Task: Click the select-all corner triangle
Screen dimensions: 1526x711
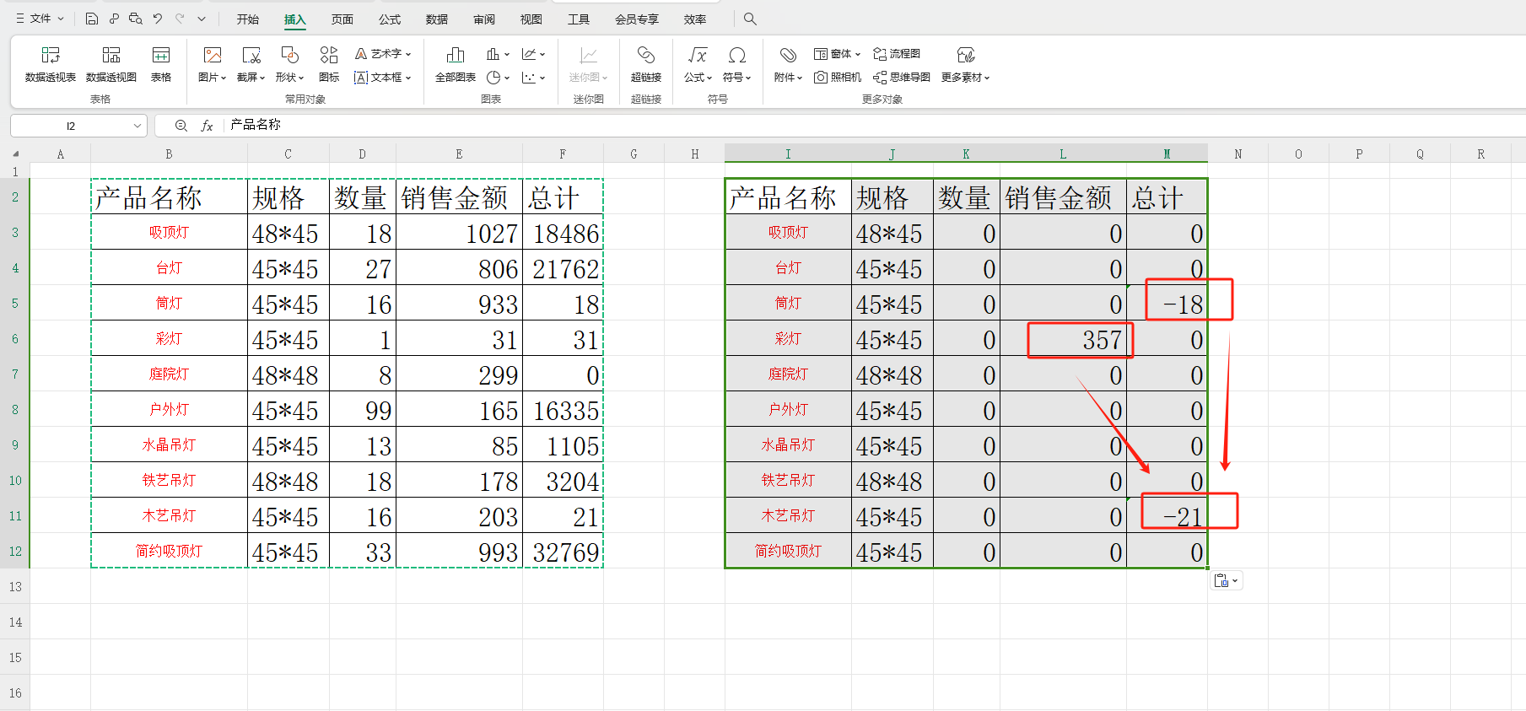Action: tap(15, 154)
